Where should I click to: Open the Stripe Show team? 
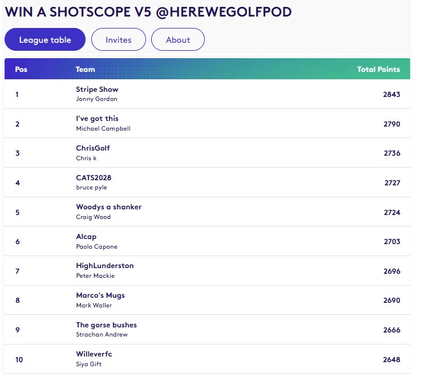(97, 90)
